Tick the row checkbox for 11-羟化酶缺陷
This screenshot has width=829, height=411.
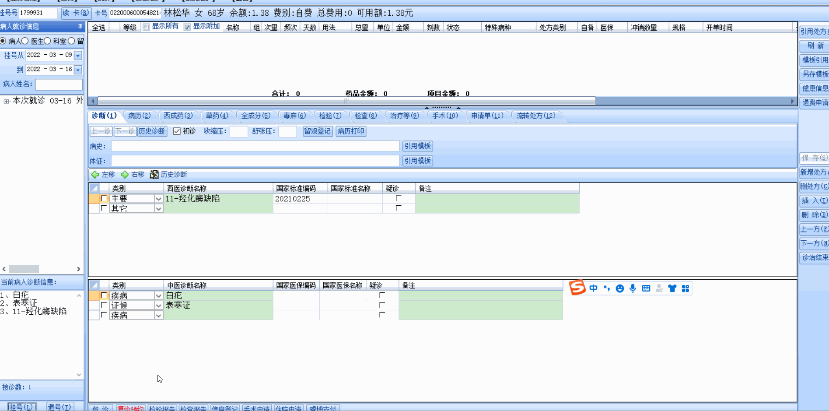(x=104, y=198)
